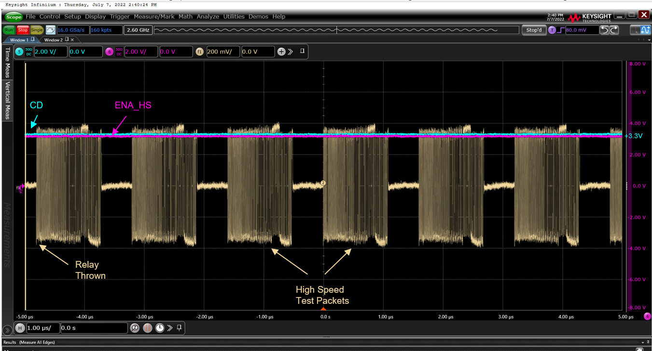Open the Trigger menu
652x351 pixels.
click(x=120, y=16)
